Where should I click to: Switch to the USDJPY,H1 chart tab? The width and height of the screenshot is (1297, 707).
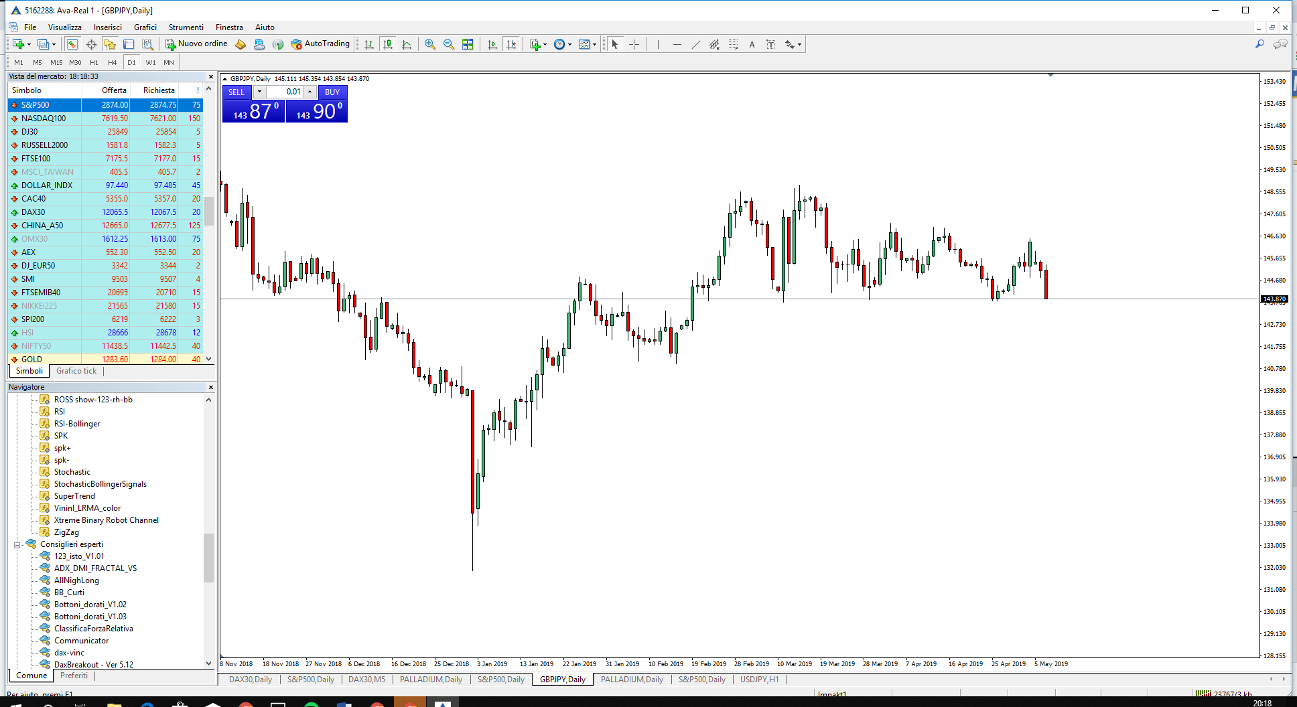click(x=759, y=680)
